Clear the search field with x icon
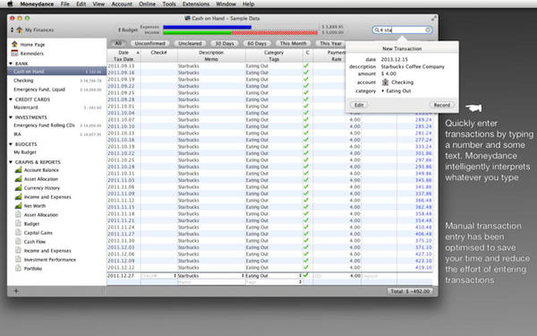This screenshot has height=336, width=537. 428,30
